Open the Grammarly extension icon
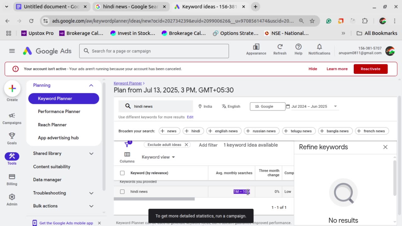The height and width of the screenshot is (226, 402). pos(329,21)
